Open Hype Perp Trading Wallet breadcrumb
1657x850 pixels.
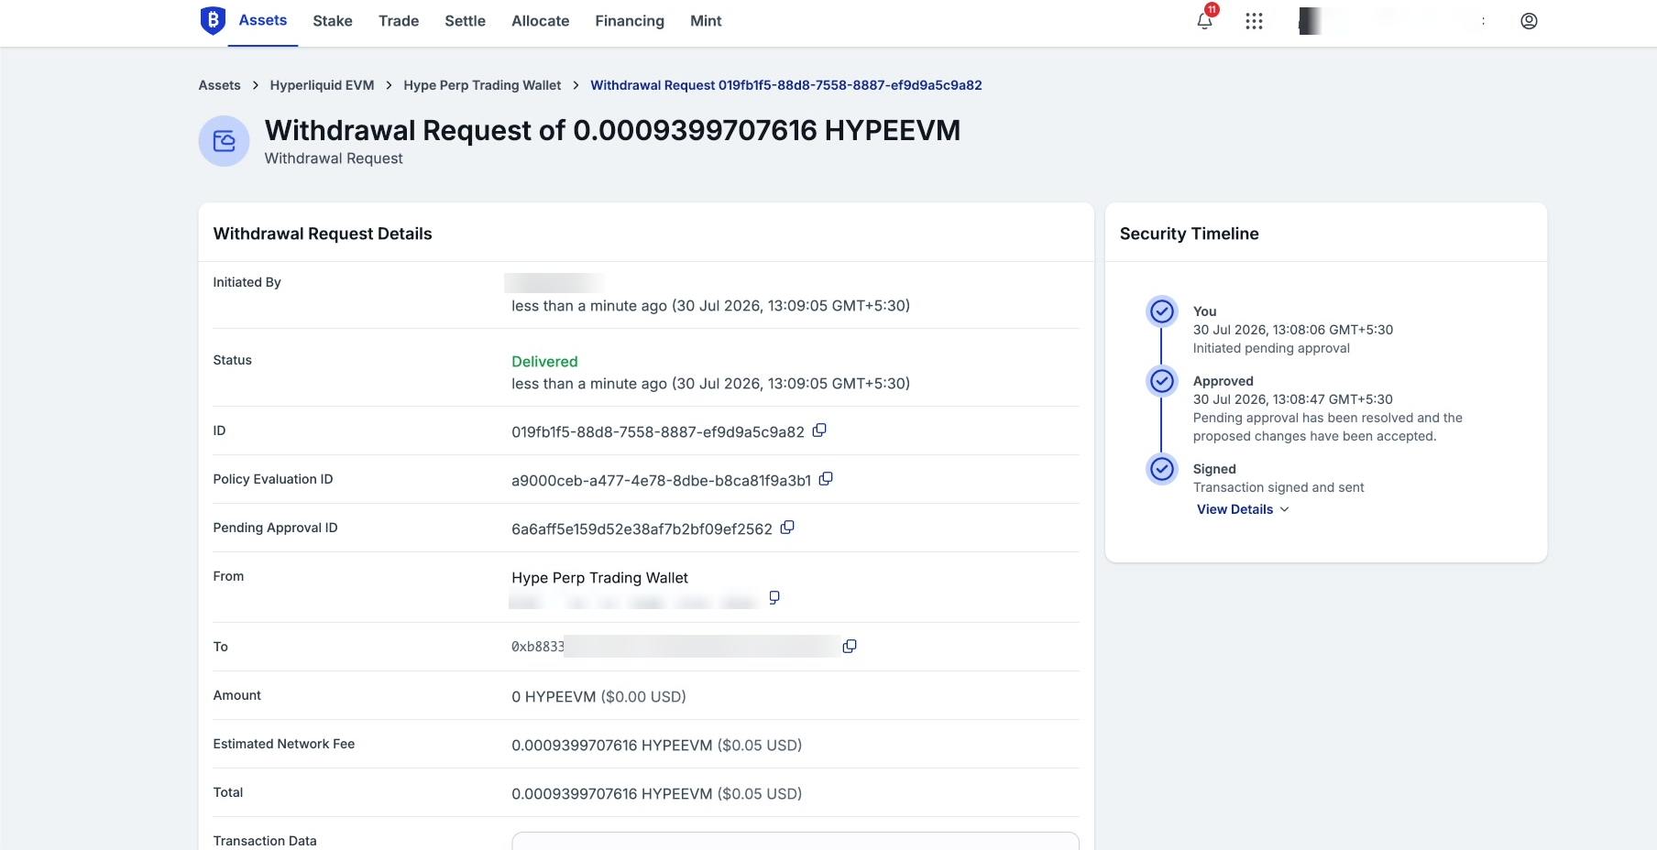pos(482,85)
